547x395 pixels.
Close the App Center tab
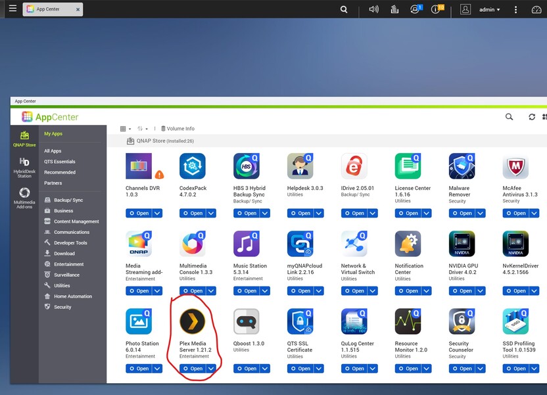coord(78,9)
